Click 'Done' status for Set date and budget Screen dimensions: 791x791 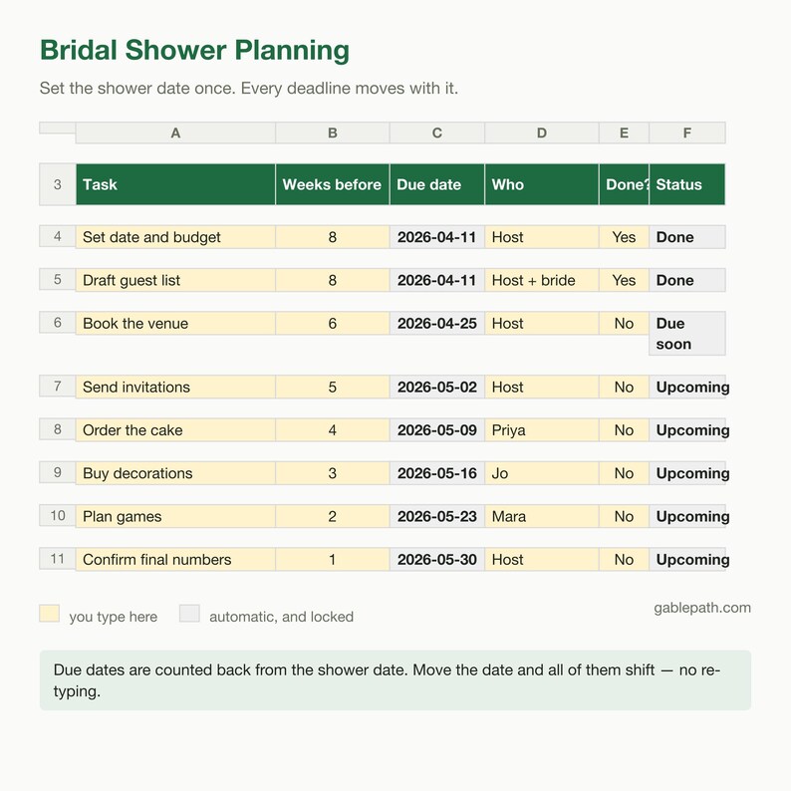click(687, 237)
